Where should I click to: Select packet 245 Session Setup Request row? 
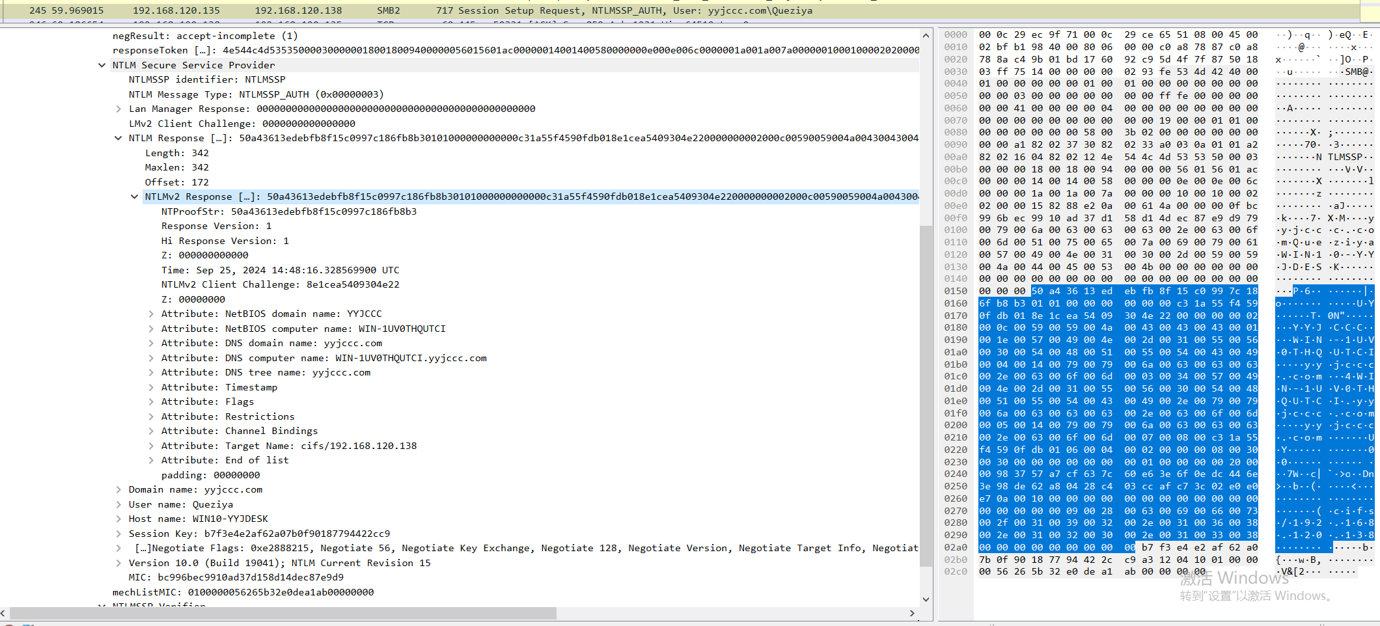(x=417, y=10)
